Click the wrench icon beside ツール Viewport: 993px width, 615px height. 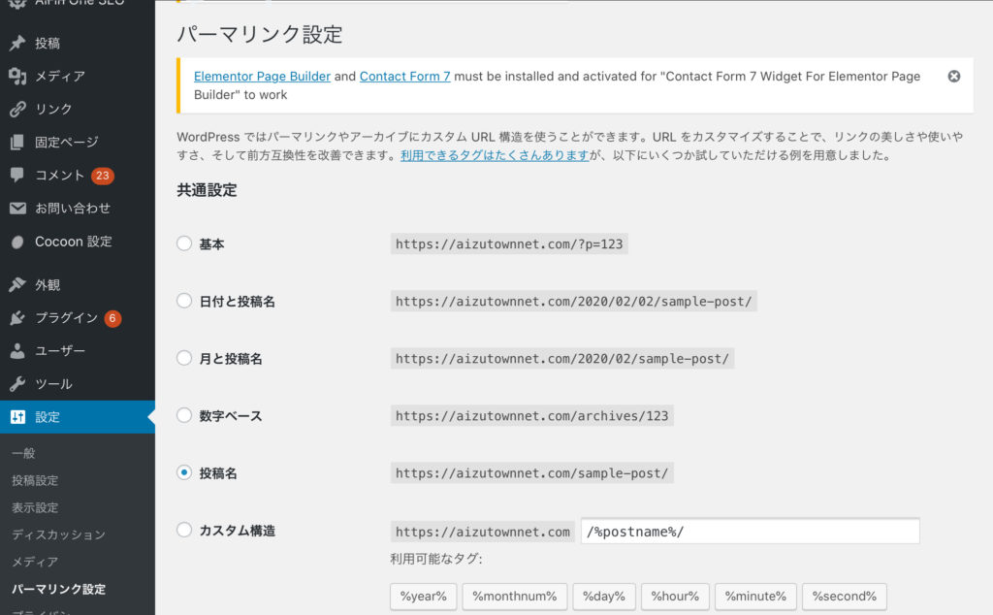[x=17, y=384]
